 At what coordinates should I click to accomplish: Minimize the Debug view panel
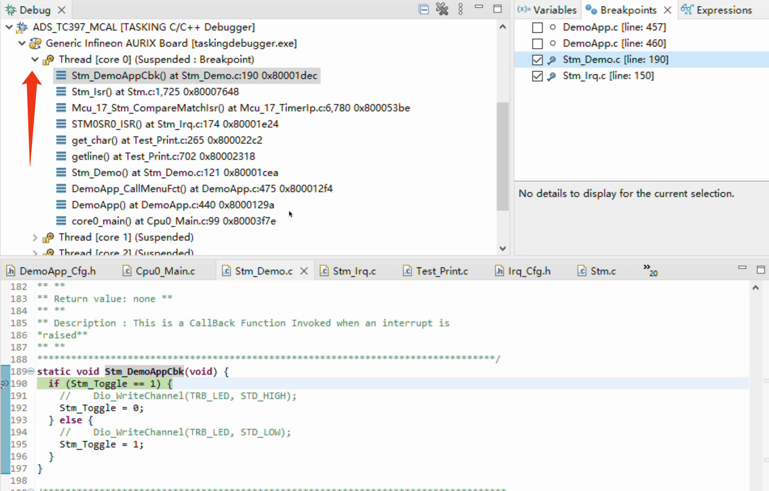(x=479, y=7)
